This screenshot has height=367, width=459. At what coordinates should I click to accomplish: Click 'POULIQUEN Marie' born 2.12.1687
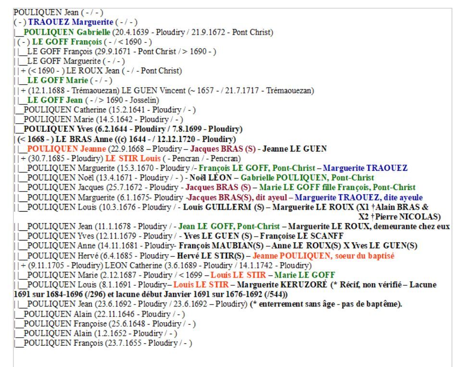(62, 275)
